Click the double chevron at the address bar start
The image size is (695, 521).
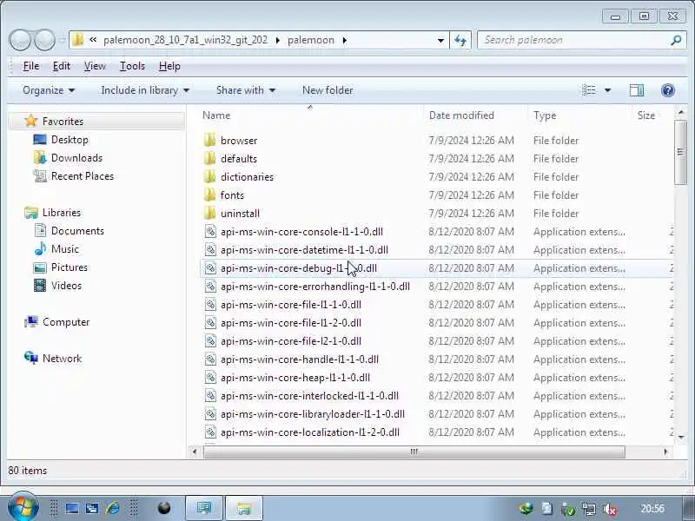[93, 40]
